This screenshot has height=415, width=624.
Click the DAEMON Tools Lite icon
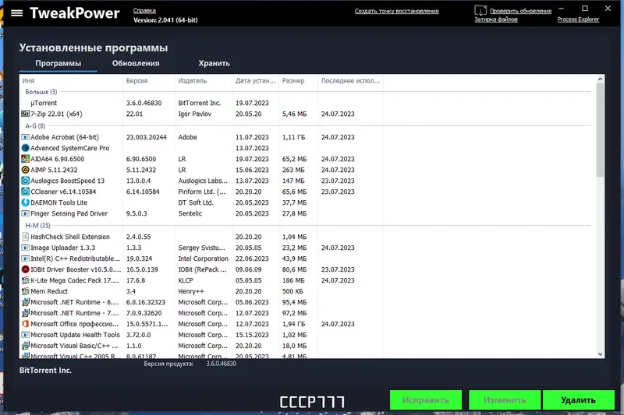(x=25, y=202)
